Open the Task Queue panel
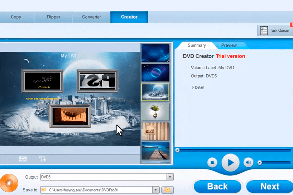Screen dimensions: 293x195 click(x=274, y=30)
